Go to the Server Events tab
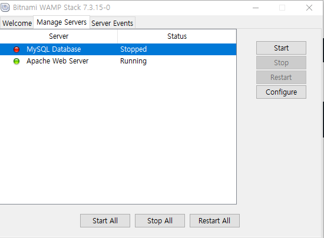 (x=112, y=23)
